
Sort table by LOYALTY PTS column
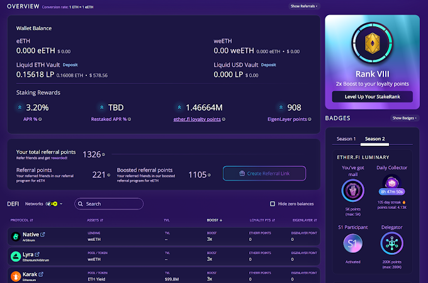pyautogui.click(x=262, y=220)
